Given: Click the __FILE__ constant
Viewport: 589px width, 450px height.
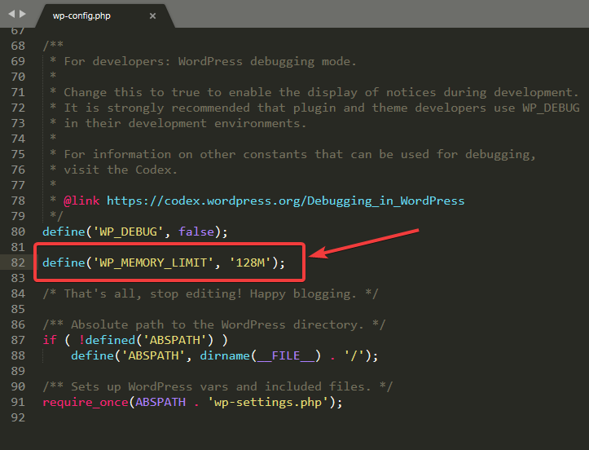Looking at the screenshot, I should [x=285, y=355].
